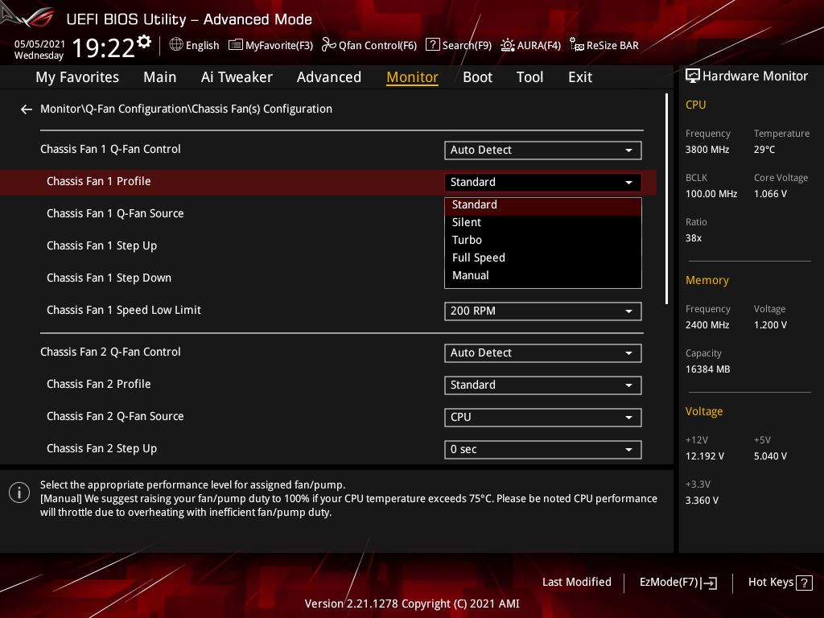Select Chassis Fan 2 Profile label
Screen dimensions: 824x618
[x=99, y=384]
